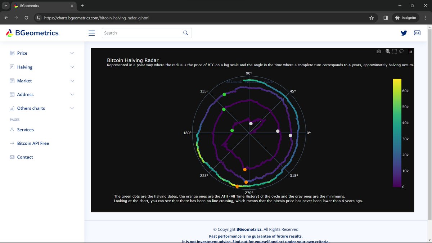Open the Twitter bird icon
432x243 pixels.
[x=404, y=33]
